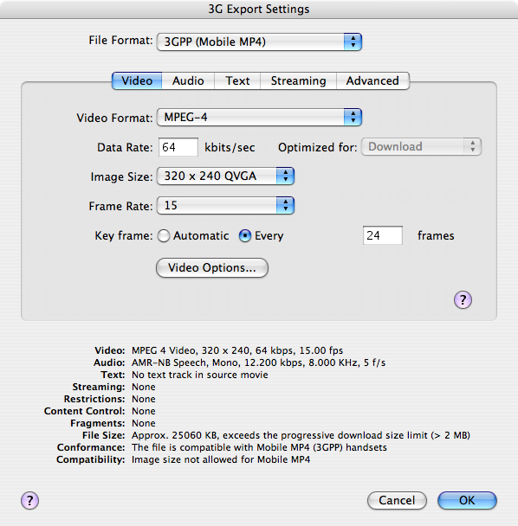Select Every key frame radio button
Viewport: 518px width, 526px height.
[x=245, y=236]
